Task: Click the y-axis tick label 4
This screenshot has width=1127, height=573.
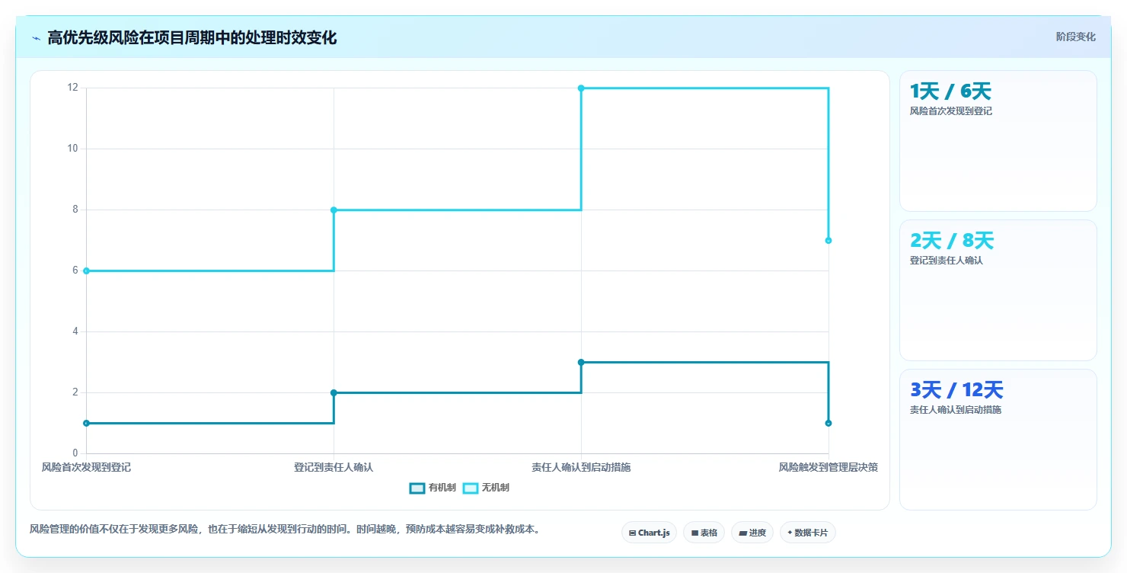Action: point(75,331)
